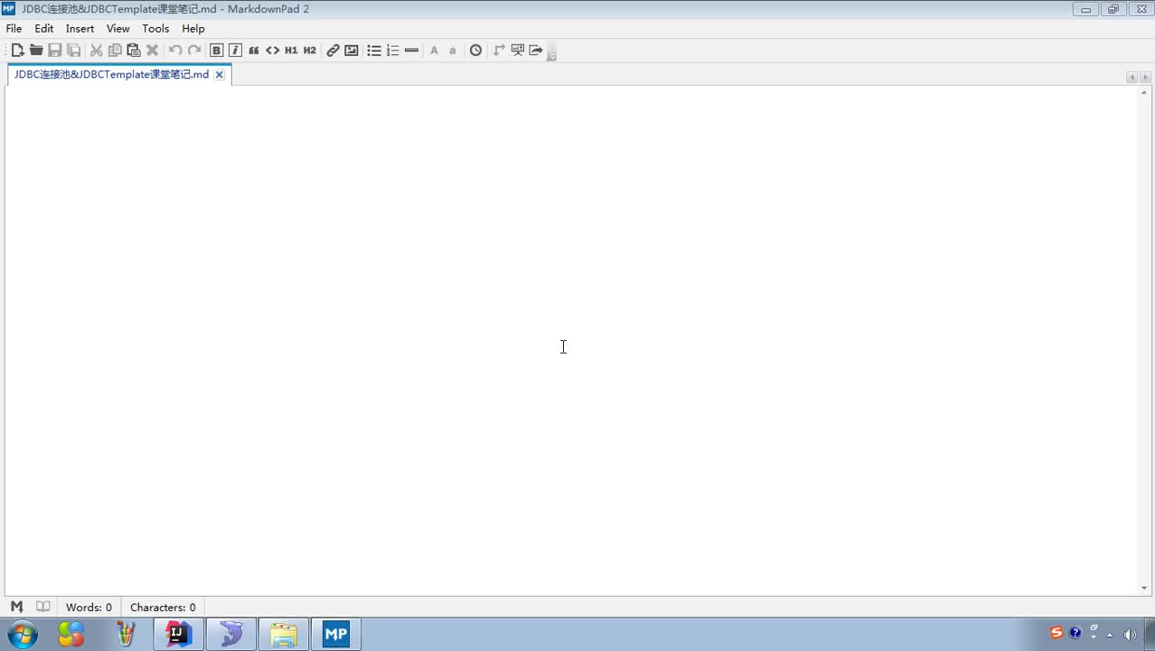Click the MarkdownPad taskbar button
The width and height of the screenshot is (1155, 651).
click(x=336, y=634)
